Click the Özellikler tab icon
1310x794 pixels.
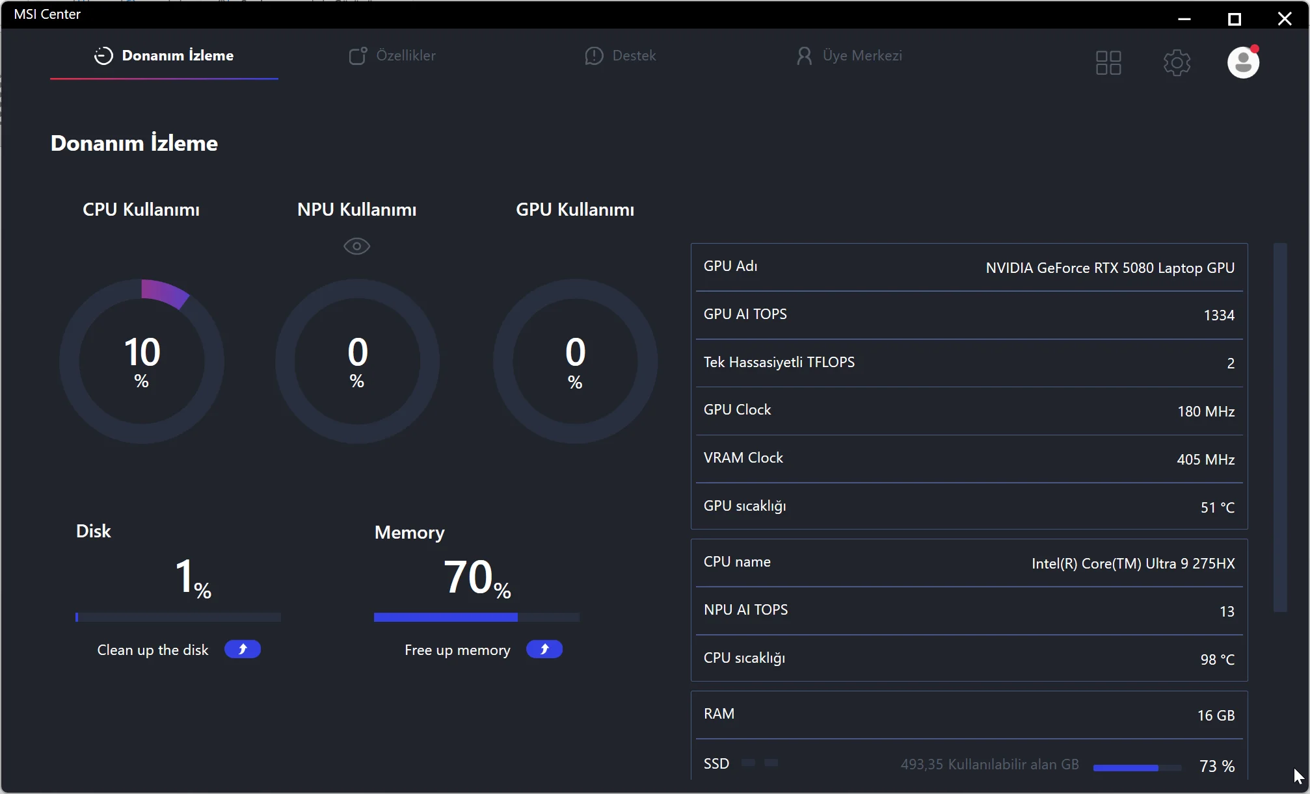358,56
